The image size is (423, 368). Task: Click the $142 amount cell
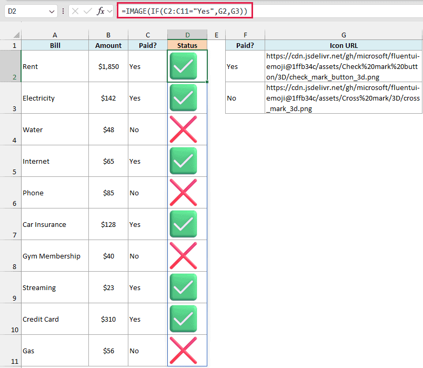(108, 98)
